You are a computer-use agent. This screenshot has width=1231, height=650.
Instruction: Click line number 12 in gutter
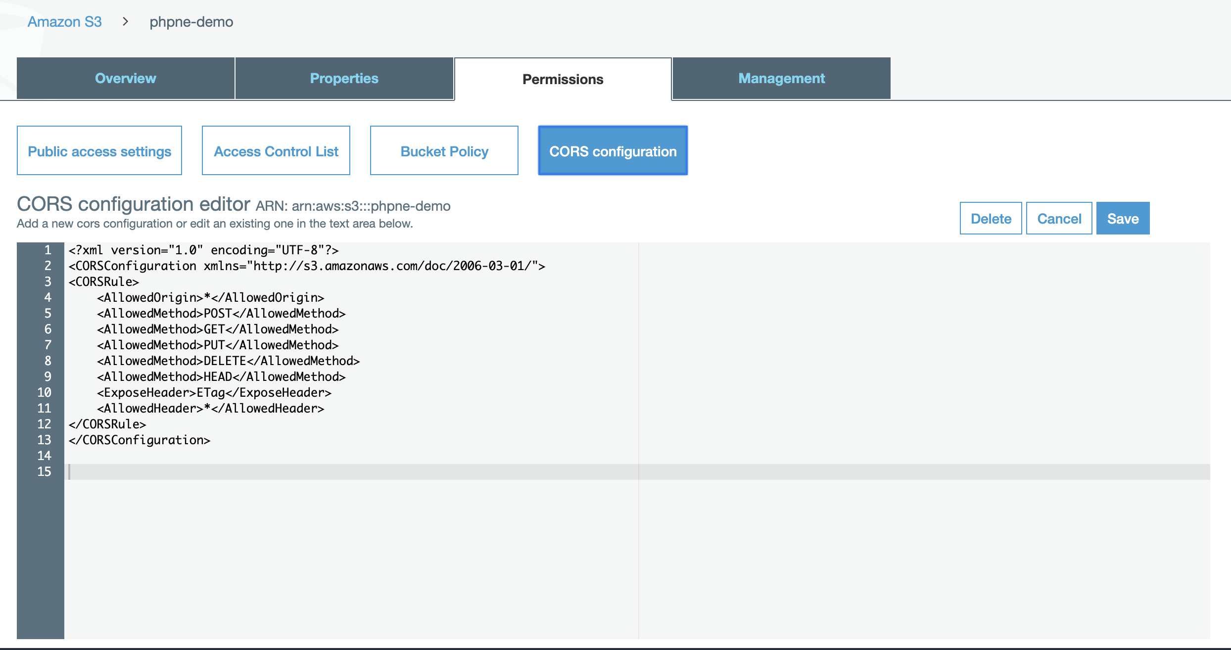click(44, 424)
